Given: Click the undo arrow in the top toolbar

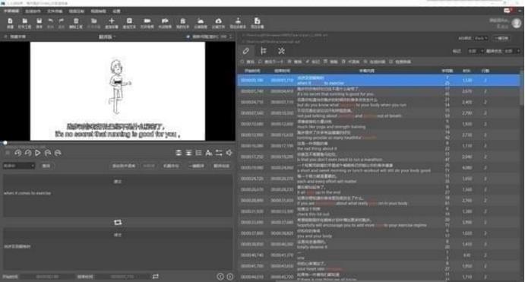Looking at the screenshot, I should pos(51,21).
